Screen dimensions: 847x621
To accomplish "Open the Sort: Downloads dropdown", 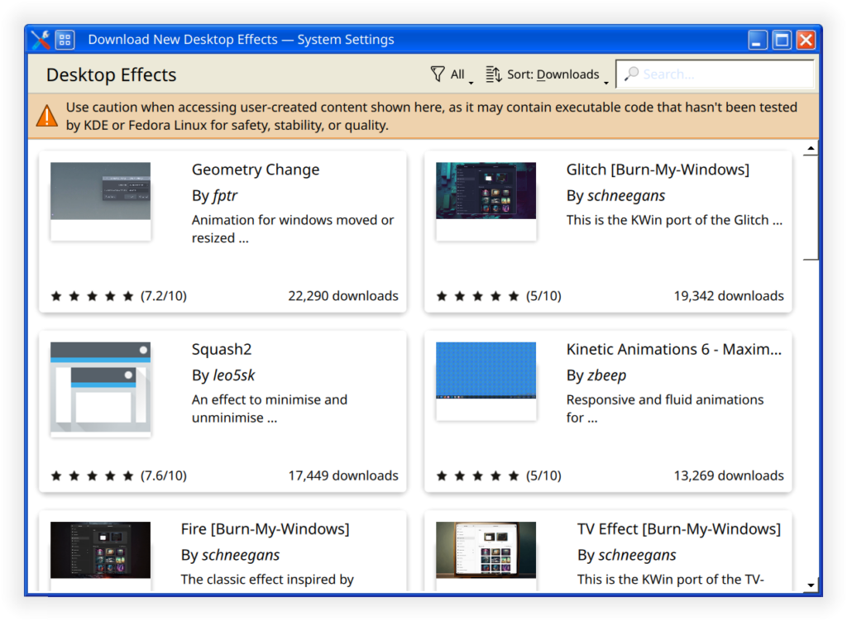I will click(x=547, y=74).
